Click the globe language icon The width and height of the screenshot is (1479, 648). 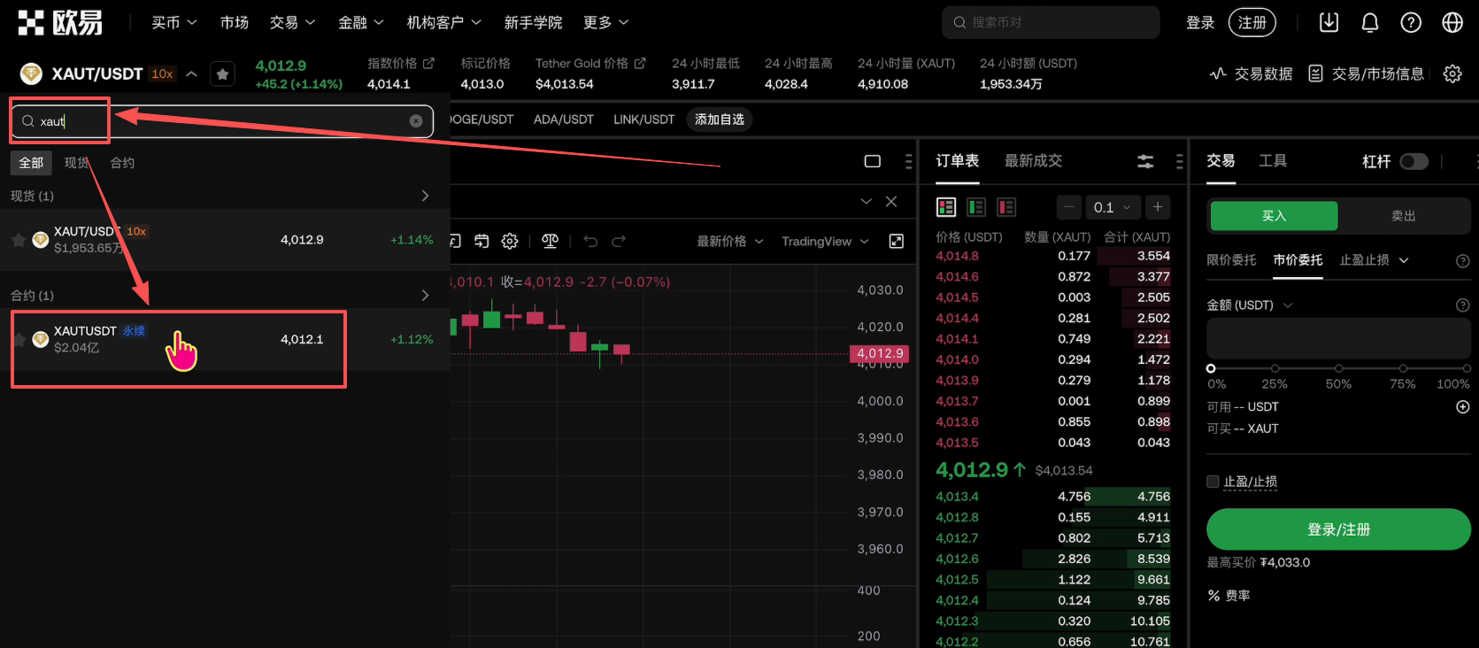pyautogui.click(x=1452, y=22)
